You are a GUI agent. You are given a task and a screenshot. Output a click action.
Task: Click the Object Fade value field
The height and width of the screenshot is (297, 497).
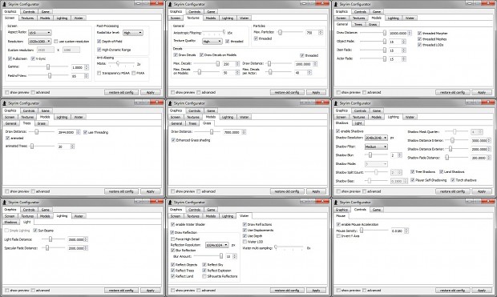[395, 42]
